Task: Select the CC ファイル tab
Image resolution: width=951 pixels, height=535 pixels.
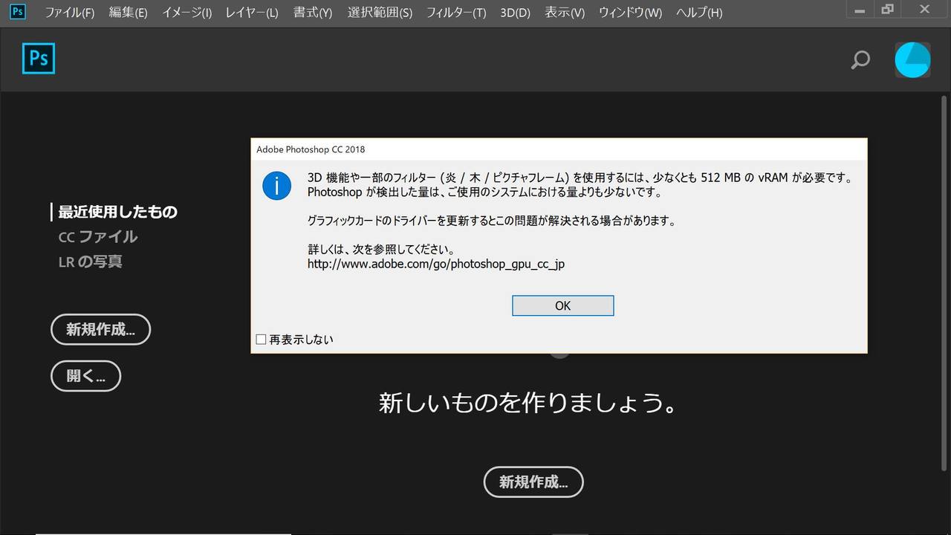Action: point(98,236)
